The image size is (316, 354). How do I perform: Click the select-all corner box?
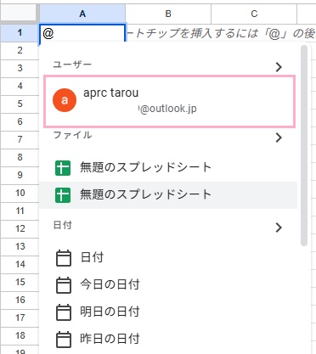click(x=19, y=13)
